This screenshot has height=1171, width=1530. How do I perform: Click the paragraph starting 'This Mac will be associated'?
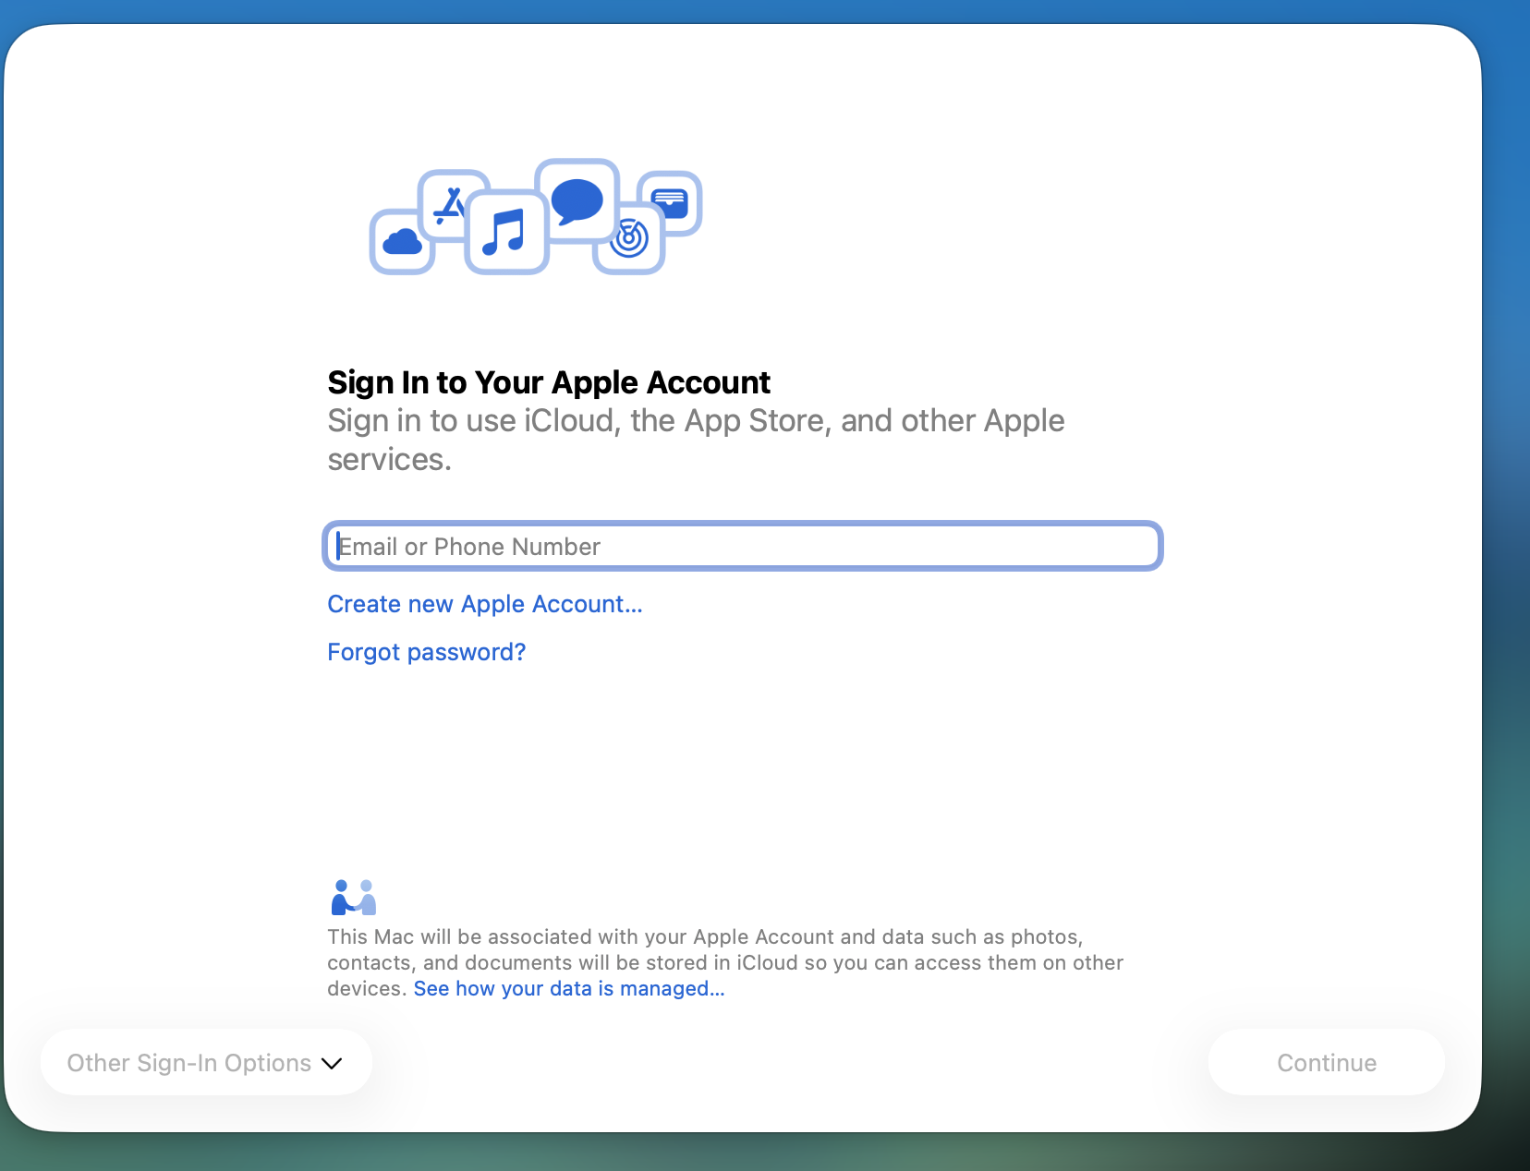coord(725,962)
